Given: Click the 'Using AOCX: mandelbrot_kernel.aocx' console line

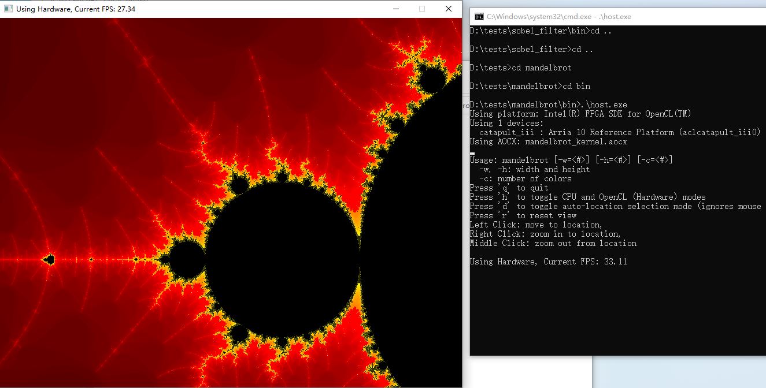Looking at the screenshot, I should coord(548,141).
